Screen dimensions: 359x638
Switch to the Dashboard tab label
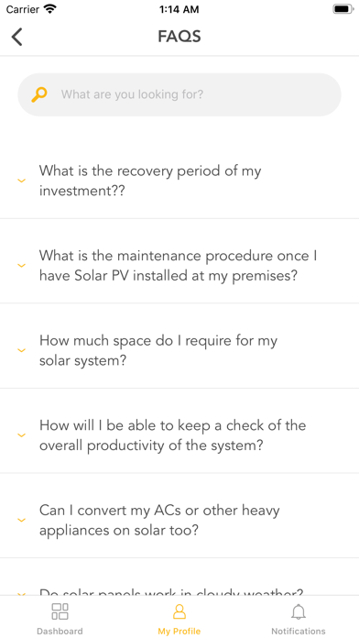pyautogui.click(x=60, y=631)
